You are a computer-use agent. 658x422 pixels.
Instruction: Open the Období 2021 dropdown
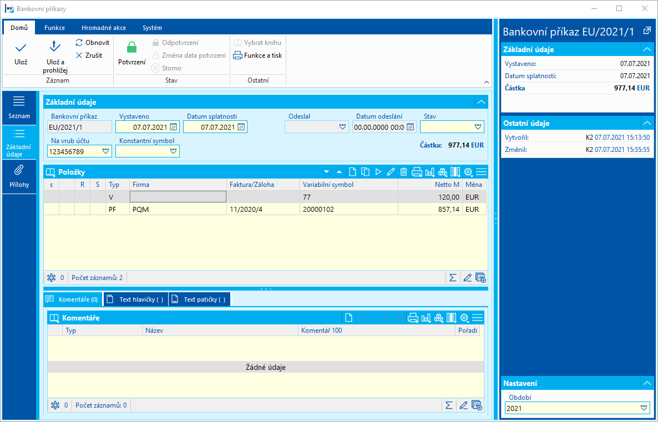pyautogui.click(x=644, y=408)
